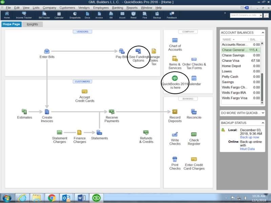Open See Funding Options
This screenshot has width=271, height=203.
point(138,55)
